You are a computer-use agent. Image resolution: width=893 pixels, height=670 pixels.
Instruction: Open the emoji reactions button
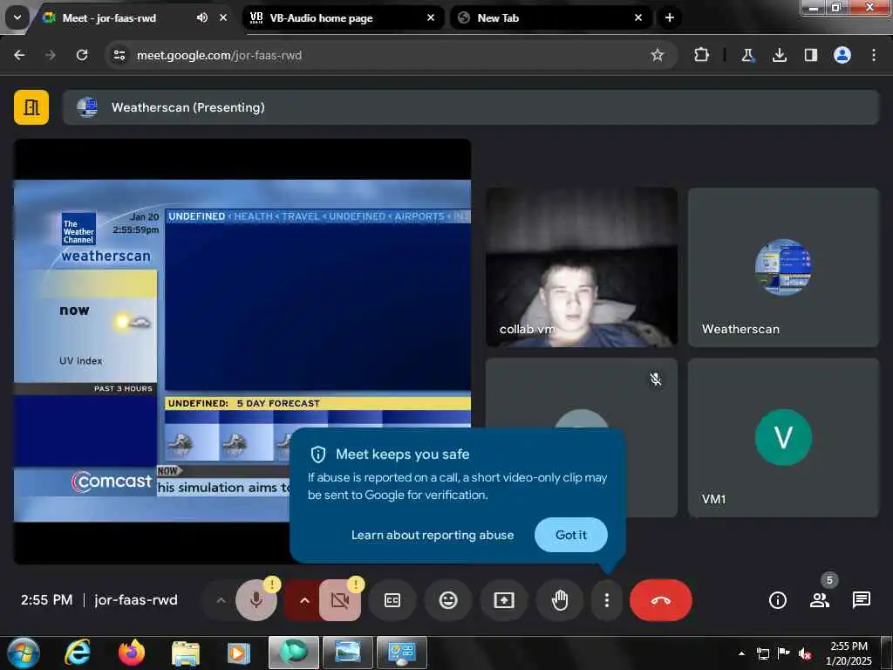click(448, 600)
